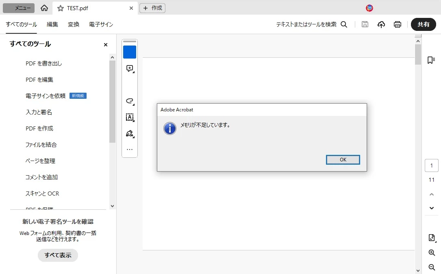
Task: Click the tools list scroll down arrow
Action: (112, 206)
